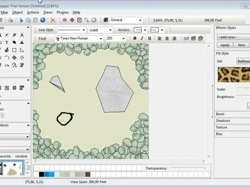This screenshot has height=187, width=250.
Task: Set text alignment to left
Action: coord(160,38)
